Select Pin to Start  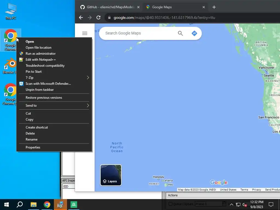pyautogui.click(x=54, y=72)
